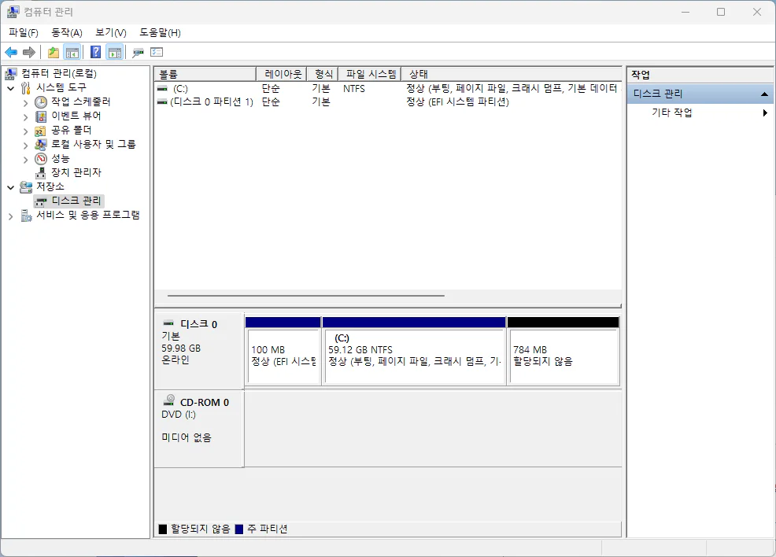Viewport: 776px width, 557px height.
Task: Expand the 성능 node
Action: pos(25,159)
